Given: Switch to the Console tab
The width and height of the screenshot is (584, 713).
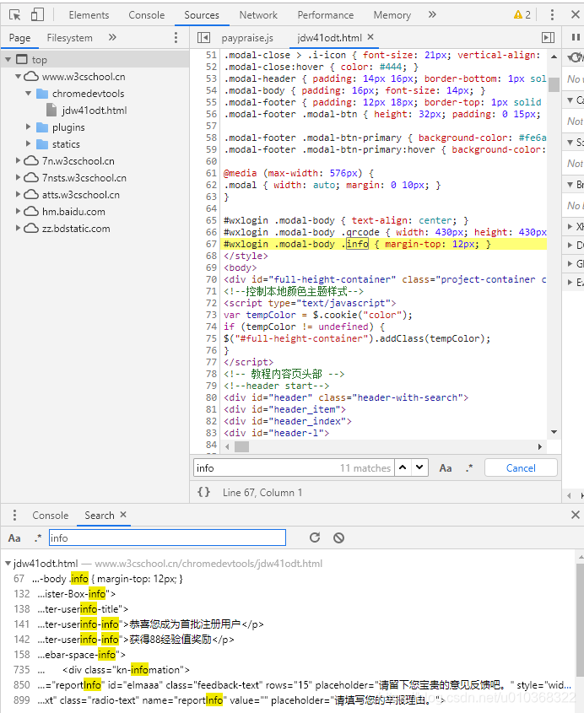Looking at the screenshot, I should (147, 15).
